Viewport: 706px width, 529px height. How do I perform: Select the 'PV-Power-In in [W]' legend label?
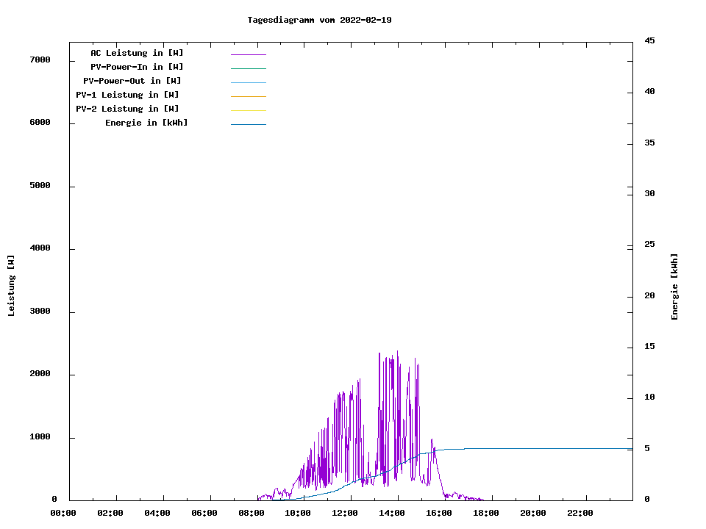(x=137, y=67)
